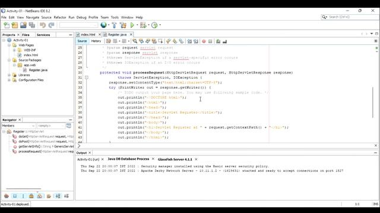Screen dimensions: 380x213
Task: Click the Build Project hammer icon
Action: click(x=114, y=25)
